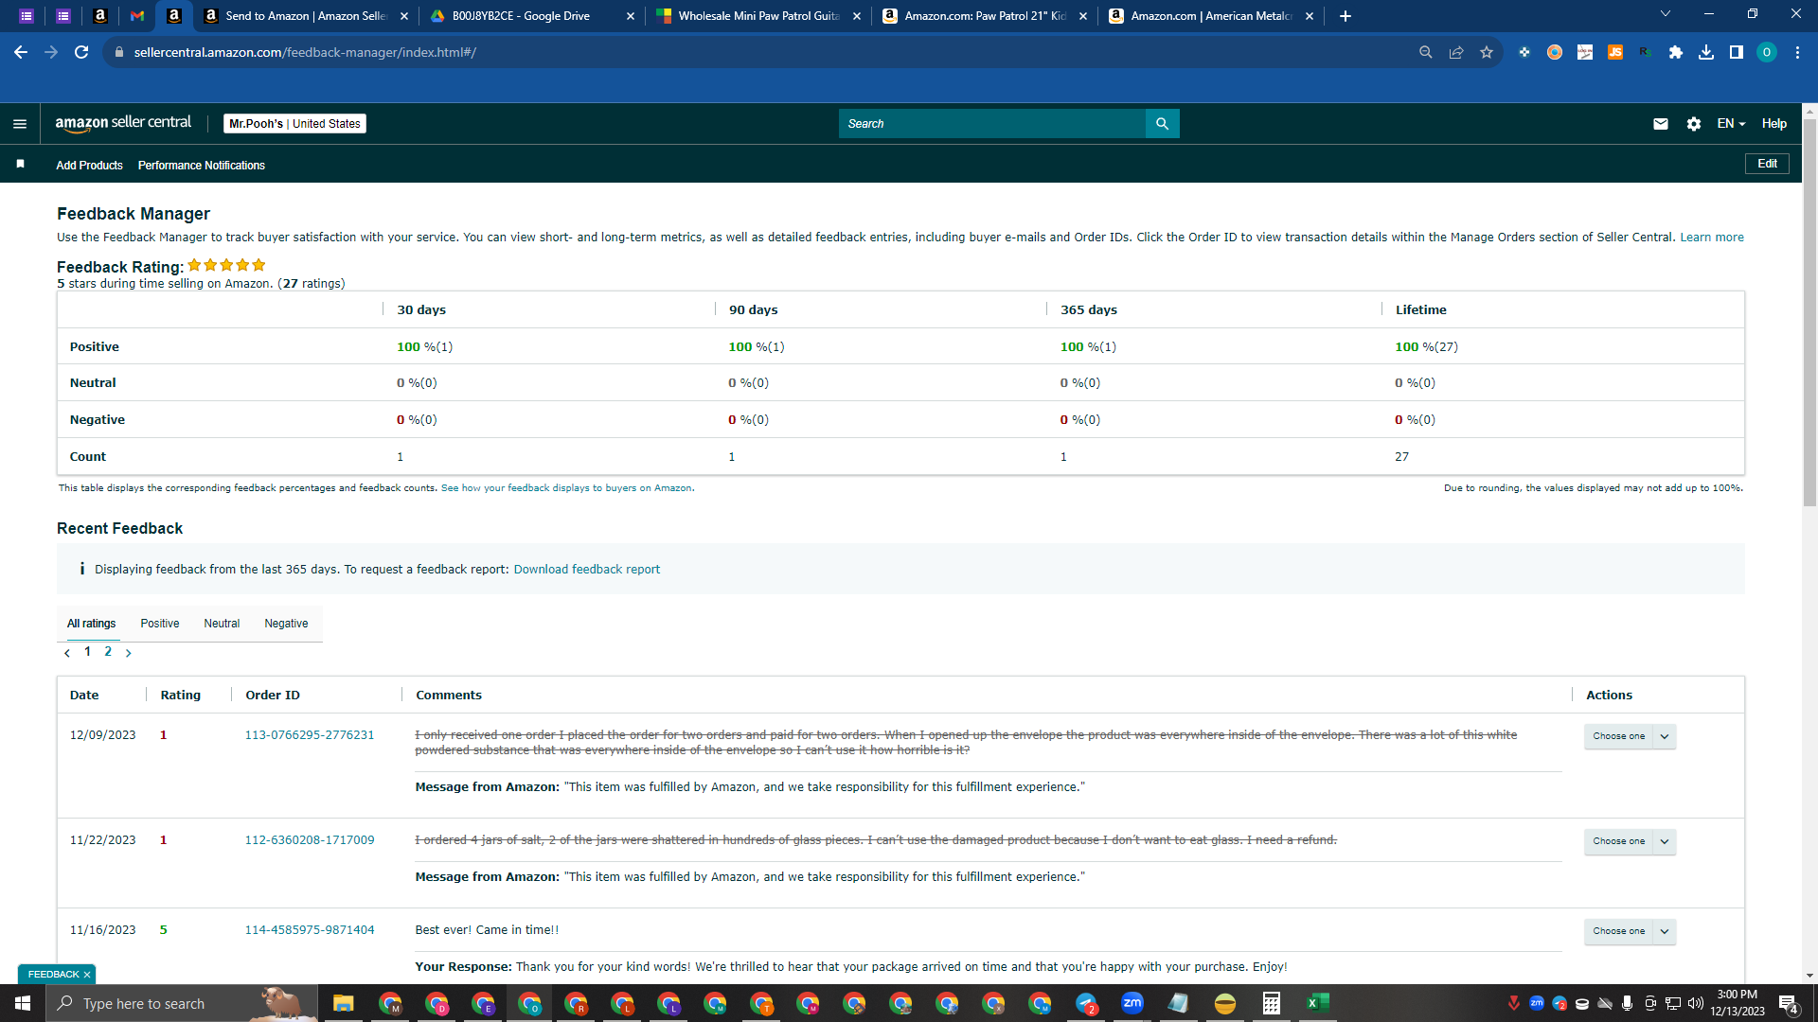This screenshot has height=1022, width=1818.
Task: Click the Chrome profile avatar
Action: coord(1767,52)
